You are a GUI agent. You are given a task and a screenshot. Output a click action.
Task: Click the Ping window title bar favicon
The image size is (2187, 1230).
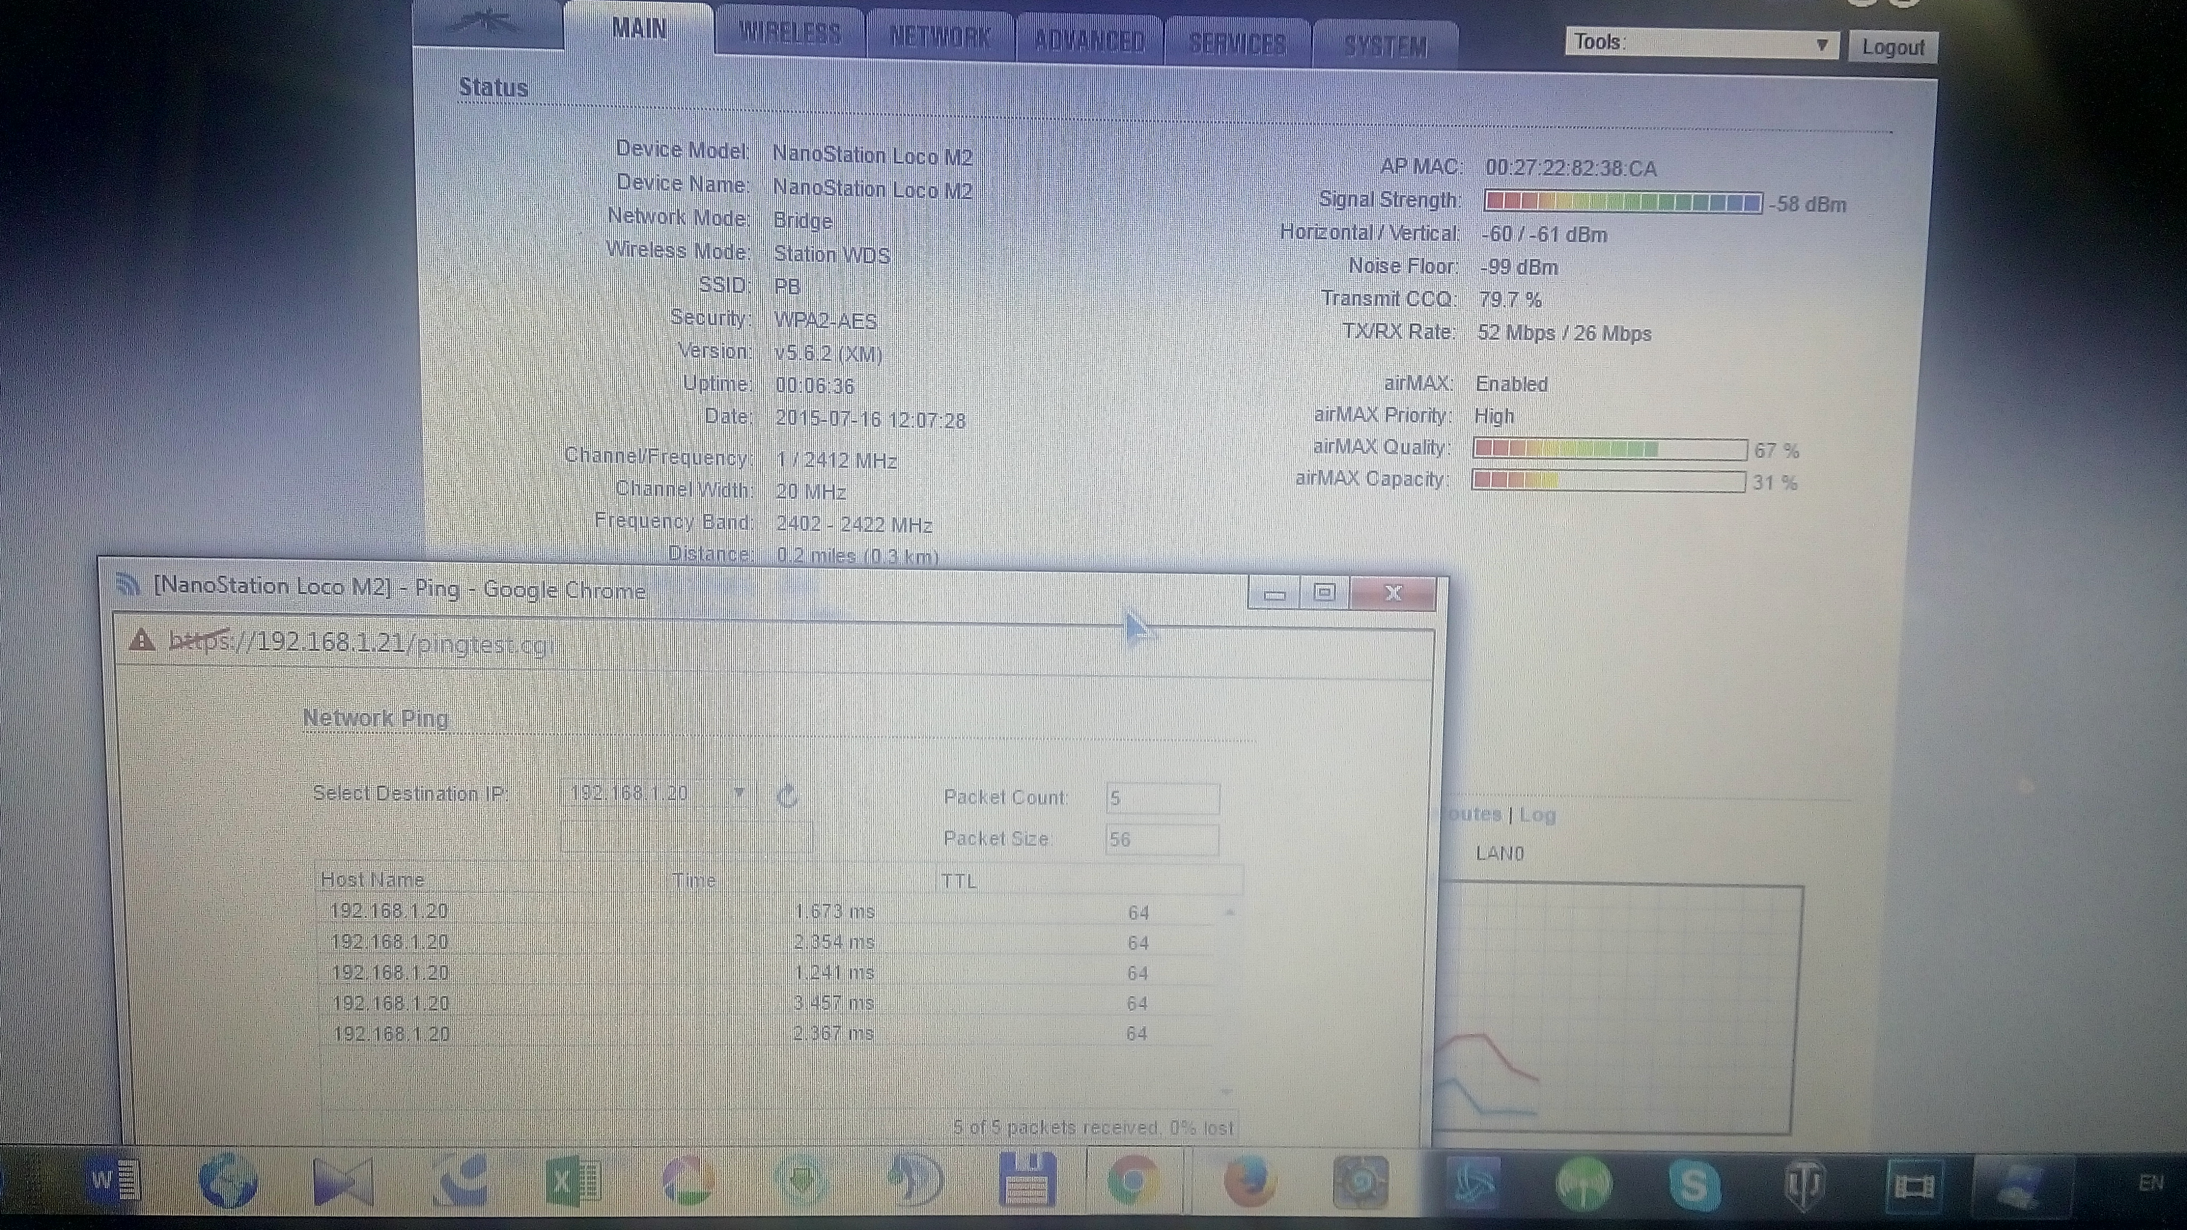(x=128, y=584)
